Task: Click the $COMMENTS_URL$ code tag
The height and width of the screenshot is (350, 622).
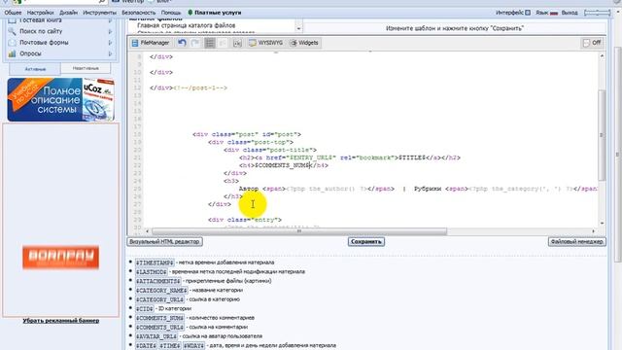Action: click(x=159, y=327)
